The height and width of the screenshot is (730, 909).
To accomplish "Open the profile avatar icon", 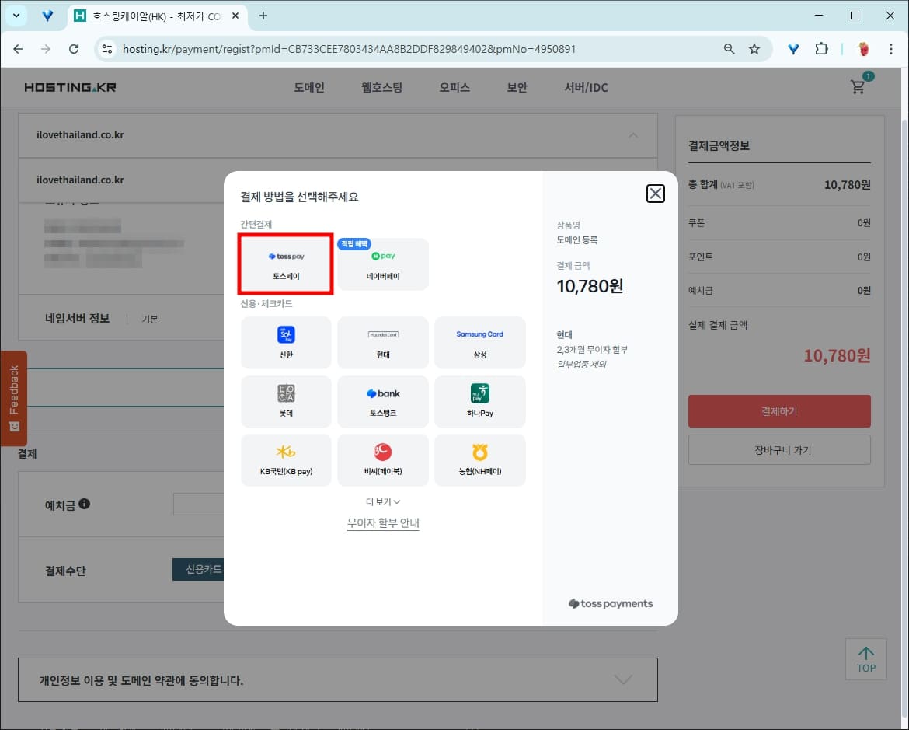I will coord(864,49).
